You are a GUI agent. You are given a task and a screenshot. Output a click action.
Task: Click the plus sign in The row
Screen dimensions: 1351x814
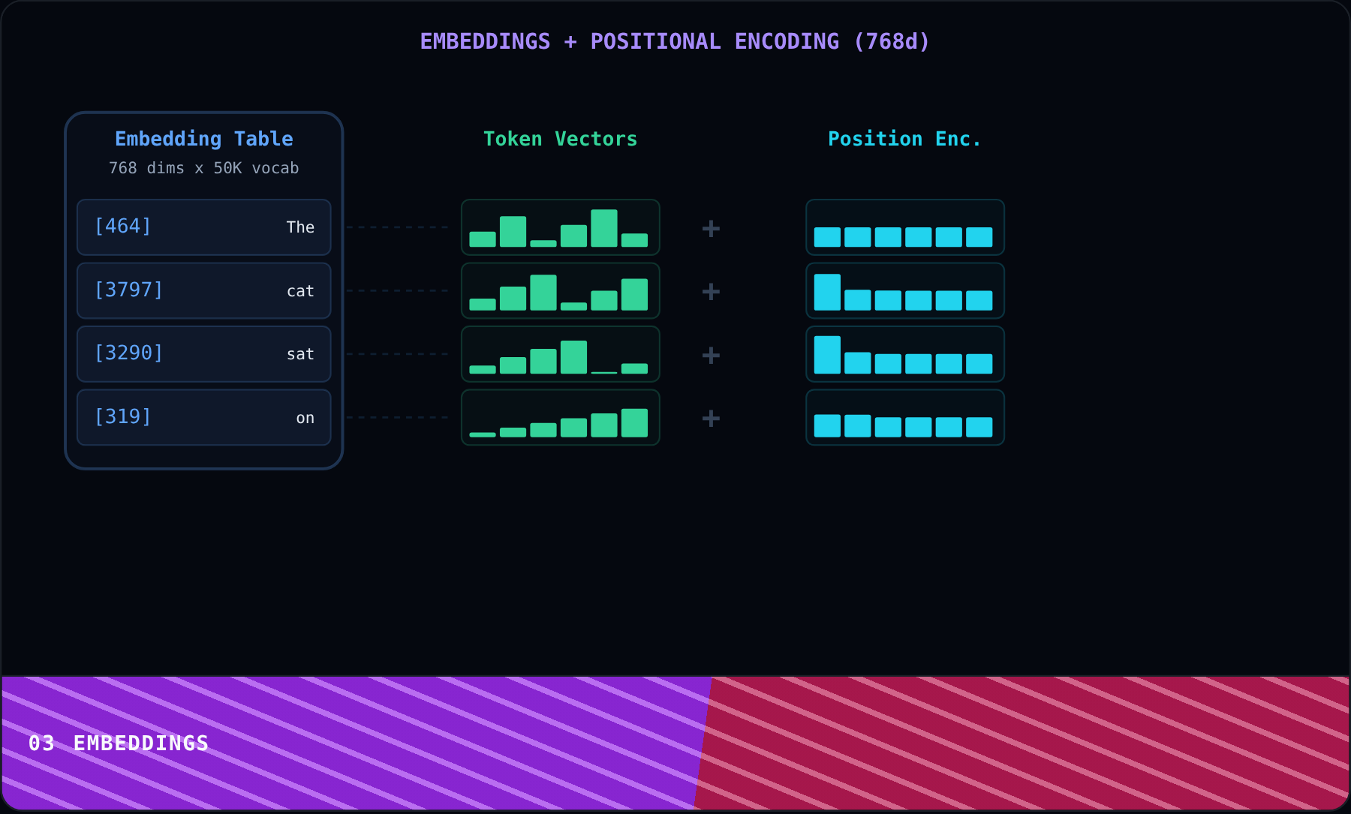coord(711,228)
